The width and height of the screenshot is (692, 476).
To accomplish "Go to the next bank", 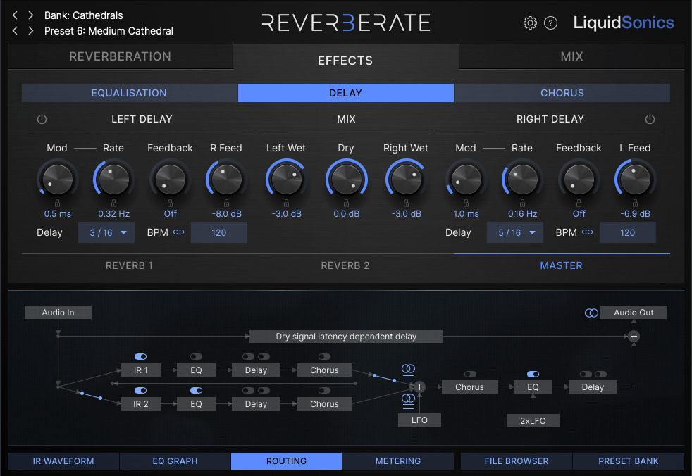I will coord(30,15).
